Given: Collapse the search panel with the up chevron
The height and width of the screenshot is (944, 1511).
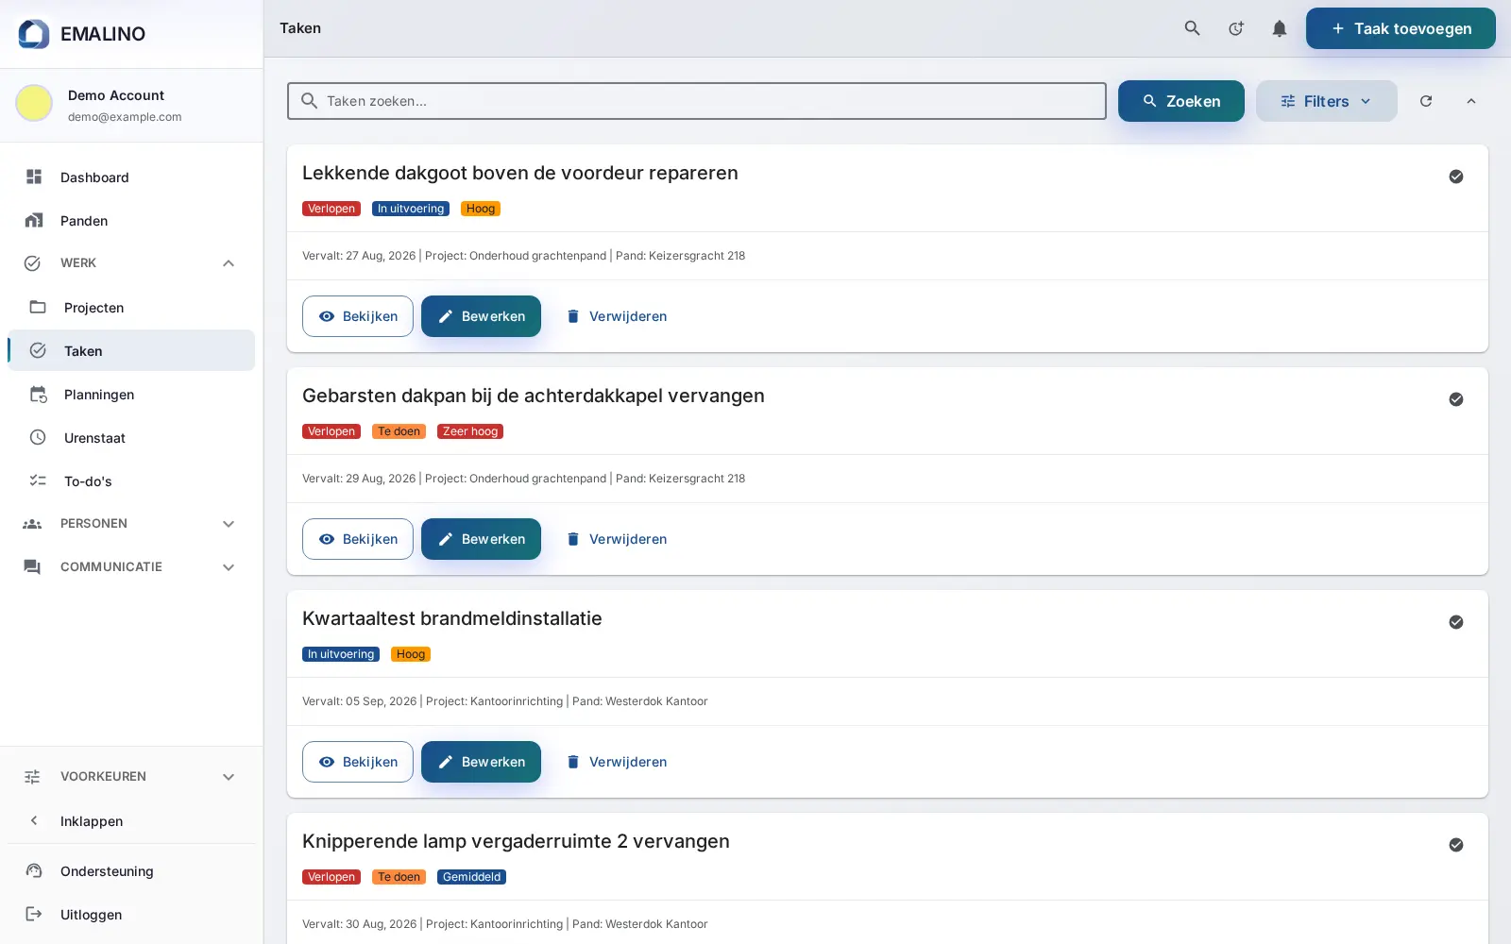Looking at the screenshot, I should coord(1470,101).
